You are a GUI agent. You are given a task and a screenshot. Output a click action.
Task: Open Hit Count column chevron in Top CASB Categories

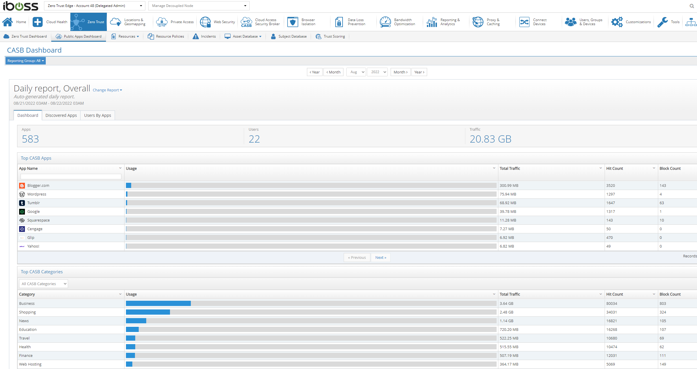[654, 294]
